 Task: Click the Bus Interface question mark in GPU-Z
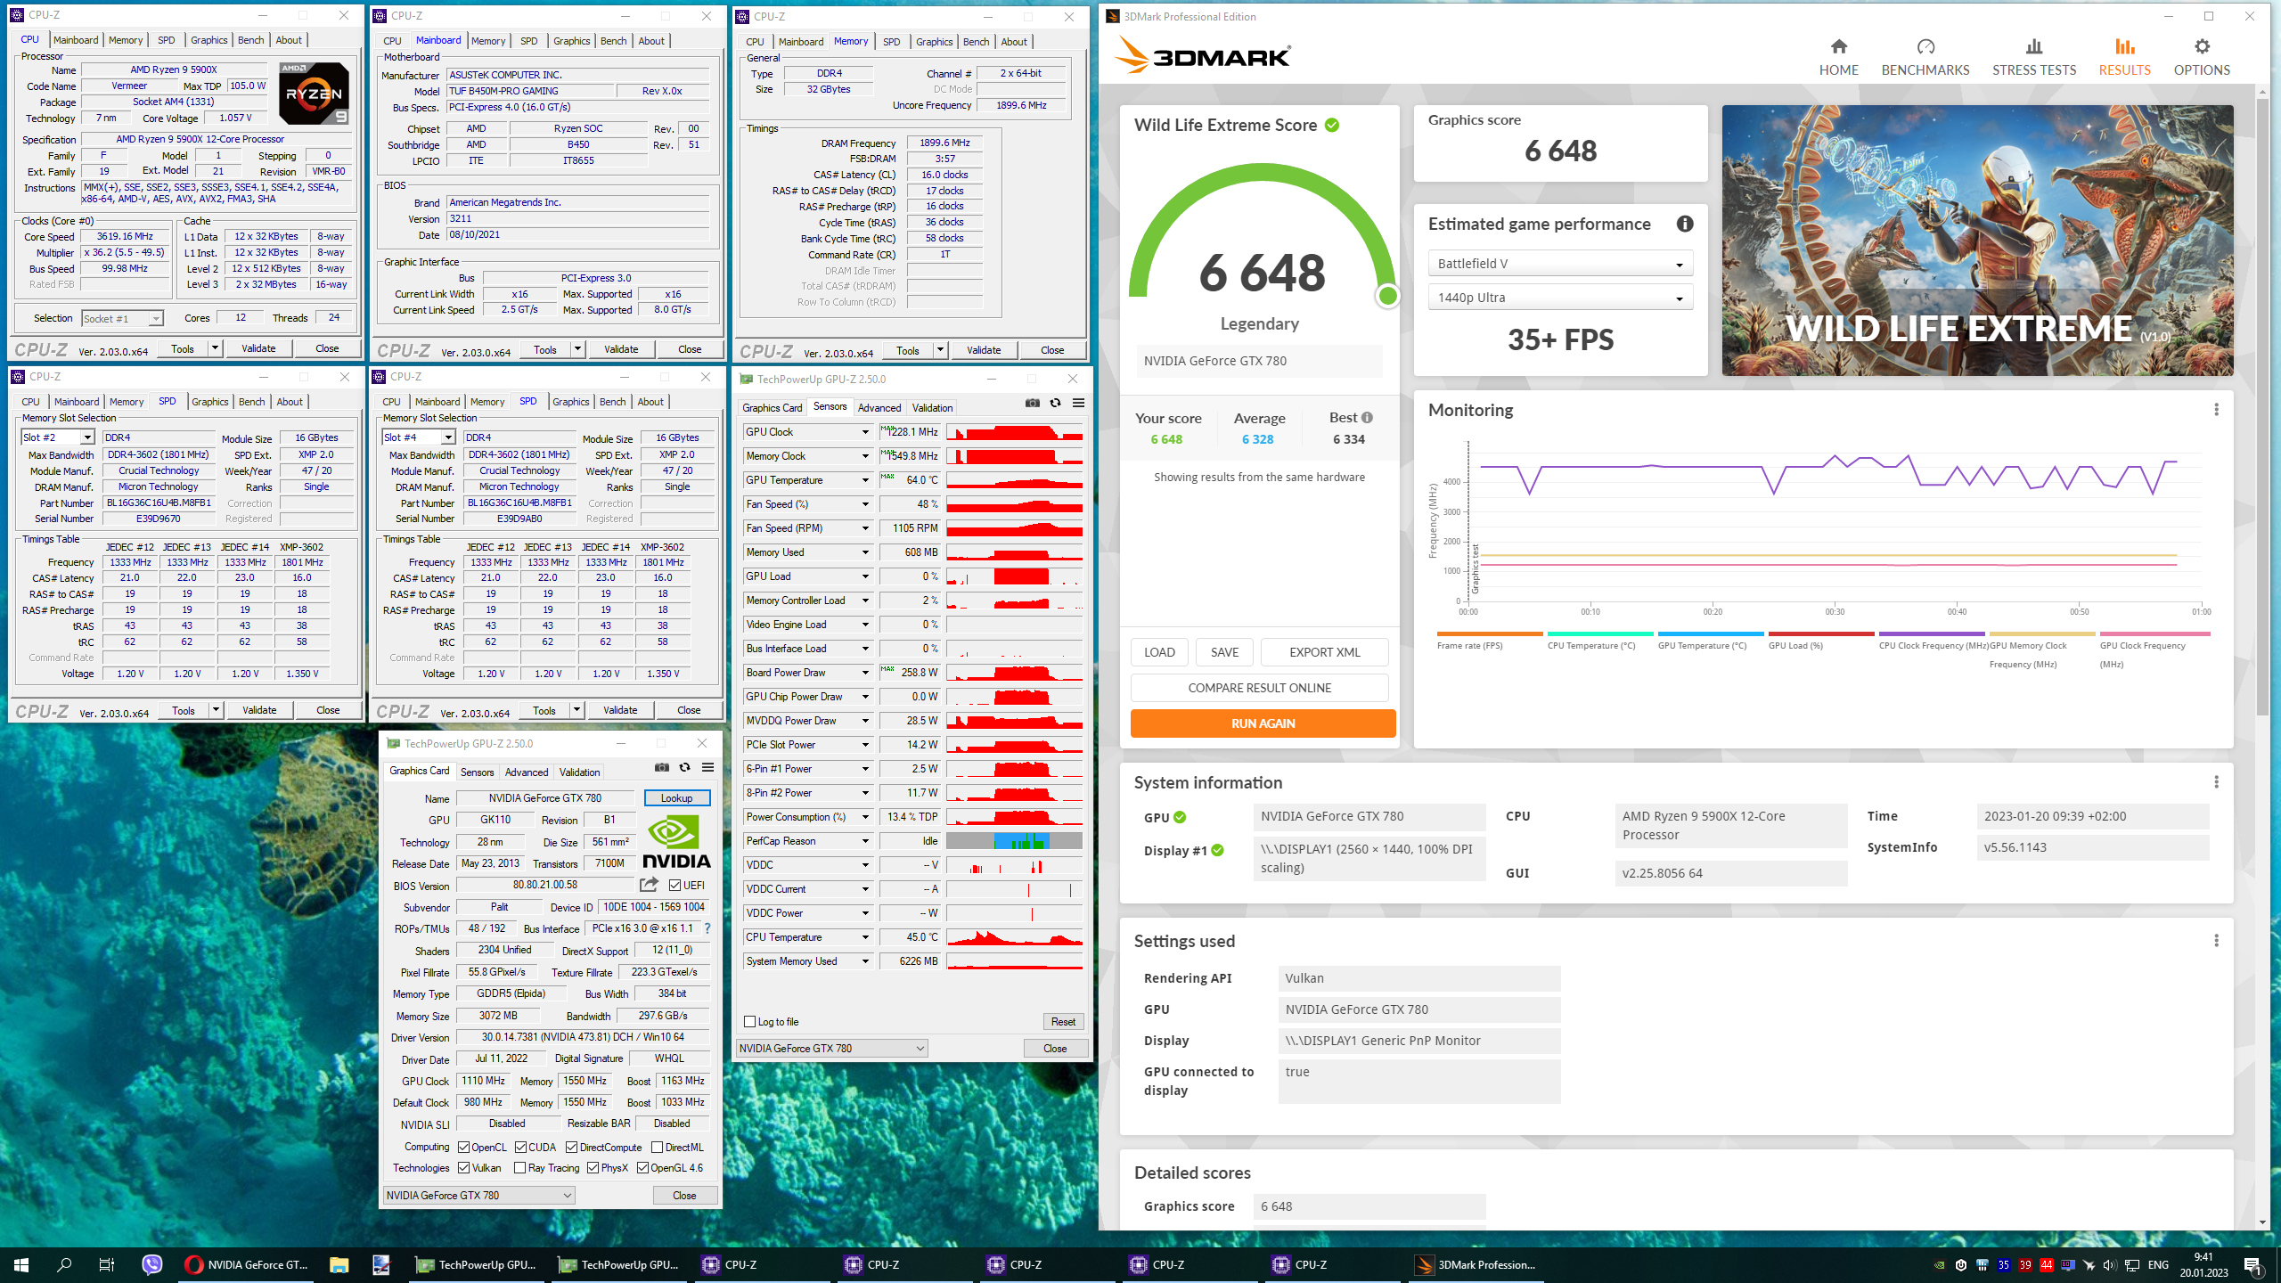pos(707,928)
